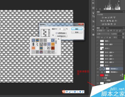Pick the zebra swirl pattern swatch
Image resolution: width=125 pixels, height=97 pixels.
[x=41, y=44]
